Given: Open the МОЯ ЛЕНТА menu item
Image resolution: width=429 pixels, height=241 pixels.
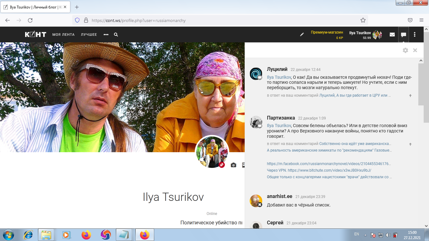Looking at the screenshot, I should point(63,35).
